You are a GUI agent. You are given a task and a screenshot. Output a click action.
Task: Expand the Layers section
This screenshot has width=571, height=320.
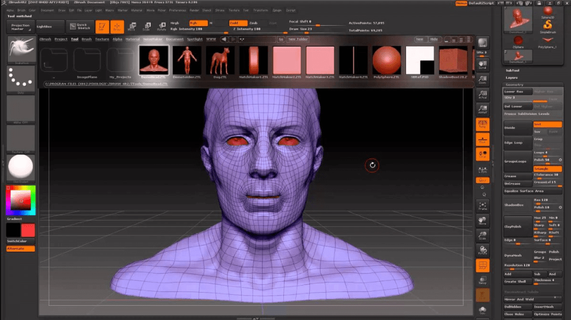coord(512,78)
